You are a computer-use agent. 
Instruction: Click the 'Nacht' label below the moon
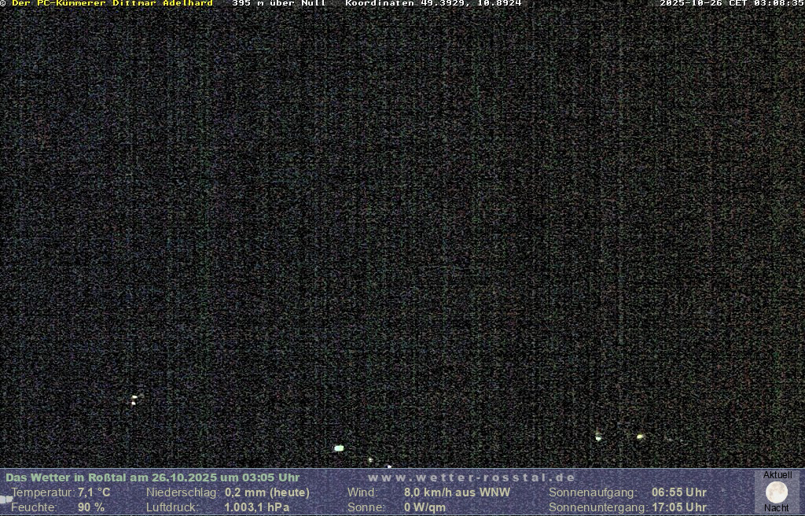click(777, 508)
